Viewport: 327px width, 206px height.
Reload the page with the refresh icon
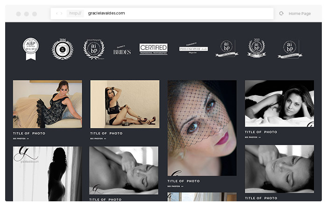281,14
